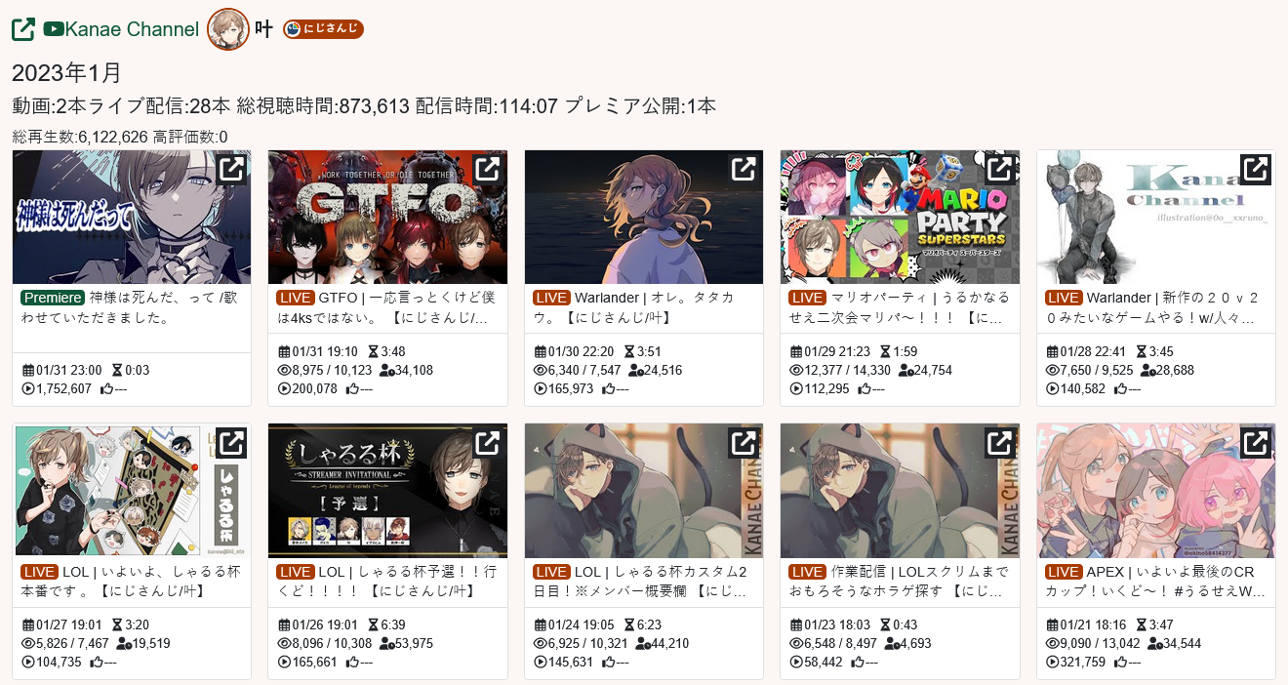Select the LOL しゃるる杯本番 thumbnail
This screenshot has width=1288, height=685.
(132, 491)
